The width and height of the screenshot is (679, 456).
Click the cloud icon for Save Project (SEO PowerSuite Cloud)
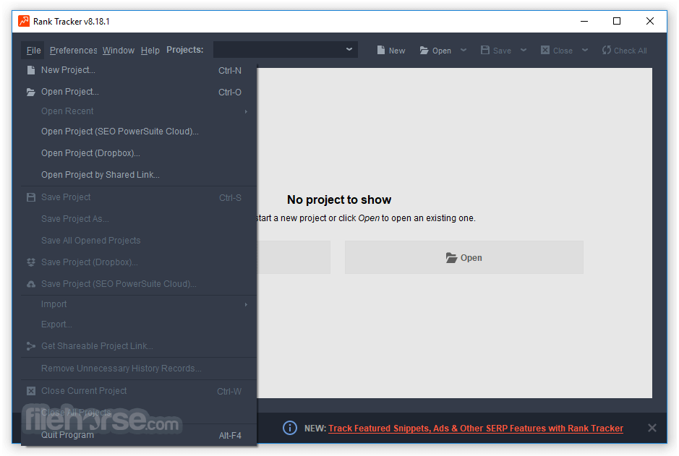31,284
